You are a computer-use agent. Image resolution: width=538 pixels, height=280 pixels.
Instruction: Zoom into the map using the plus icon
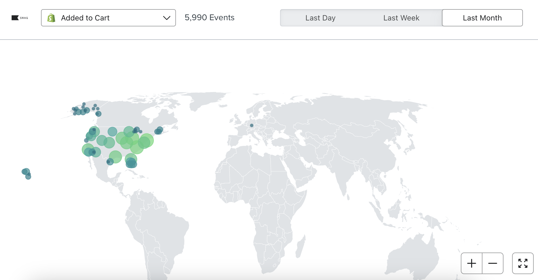click(471, 263)
